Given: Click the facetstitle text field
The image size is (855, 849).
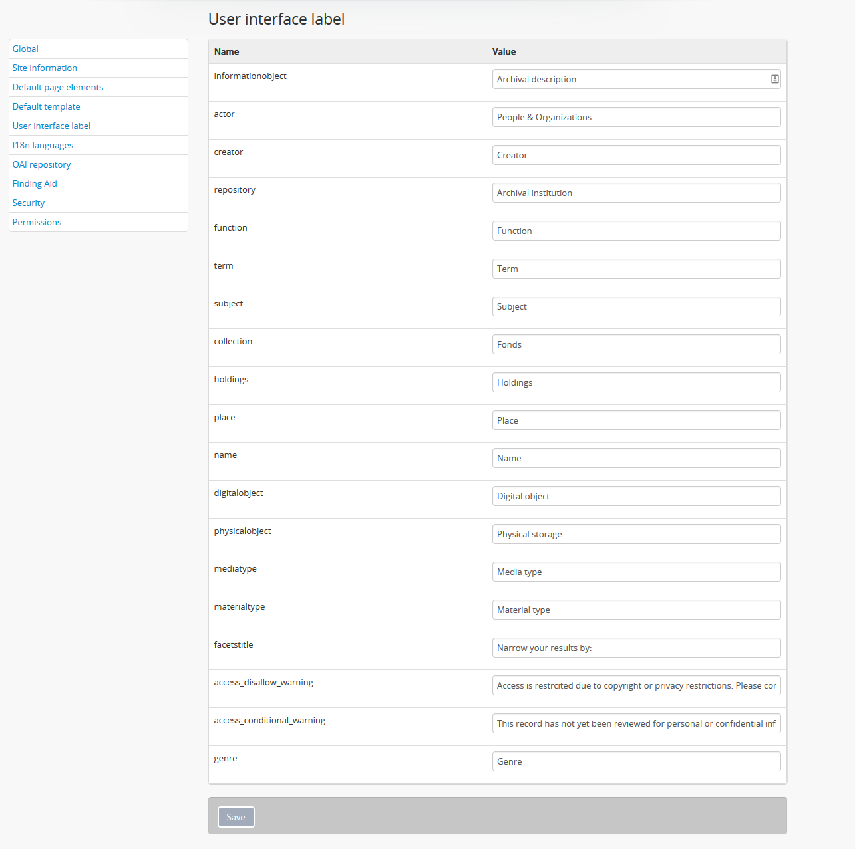Looking at the screenshot, I should [636, 648].
